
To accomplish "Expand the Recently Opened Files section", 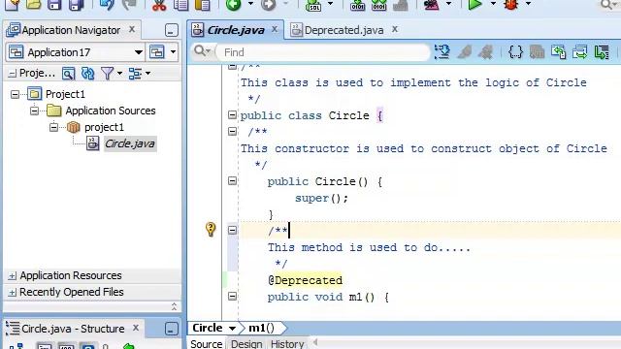I will (x=13, y=293).
